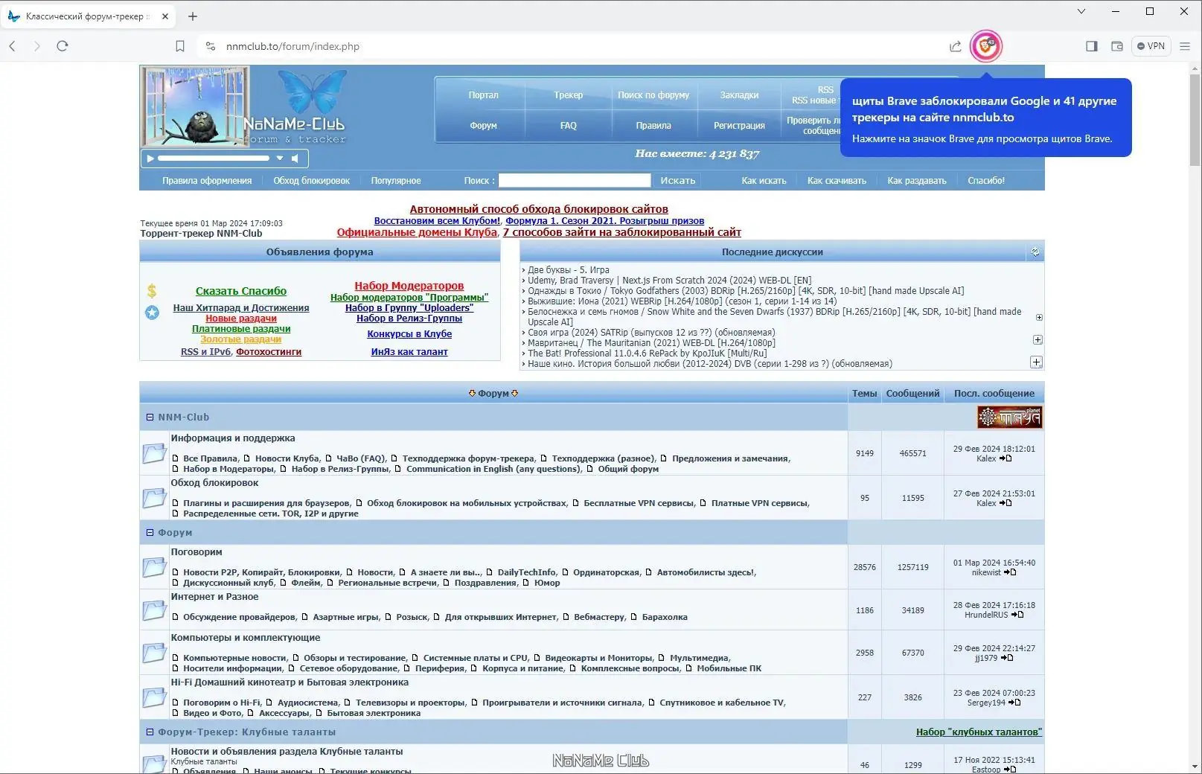1202x774 pixels.
Task: Open the Популярное link
Action: (396, 181)
